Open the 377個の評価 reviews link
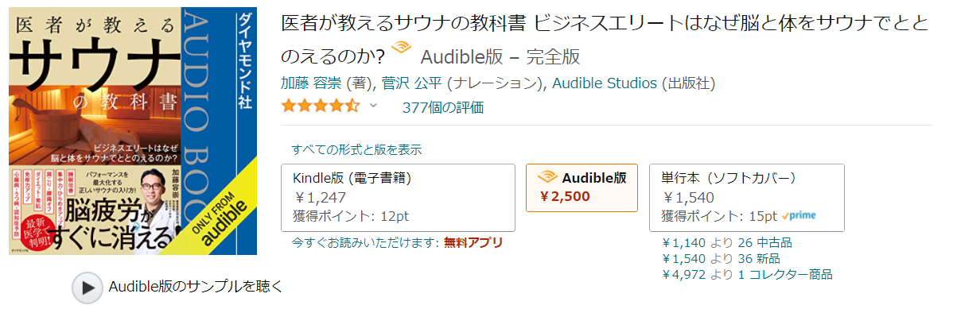This screenshot has width=953, height=309. click(x=443, y=107)
